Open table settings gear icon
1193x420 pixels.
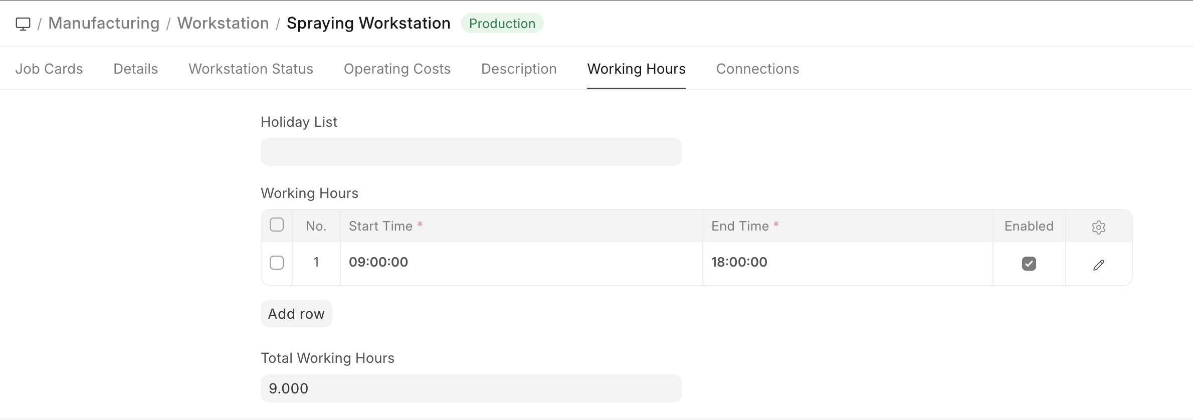click(1098, 227)
